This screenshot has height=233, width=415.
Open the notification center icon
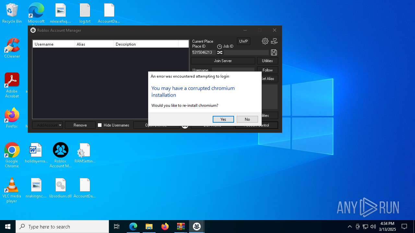404,227
